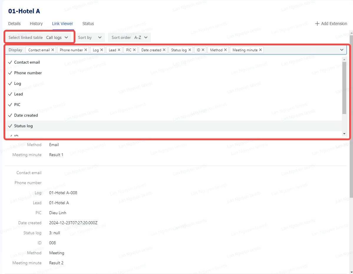Viewport: 353px width, 274px height.
Task: Click the dropdown list scroll-down arrow
Action: coord(344,134)
